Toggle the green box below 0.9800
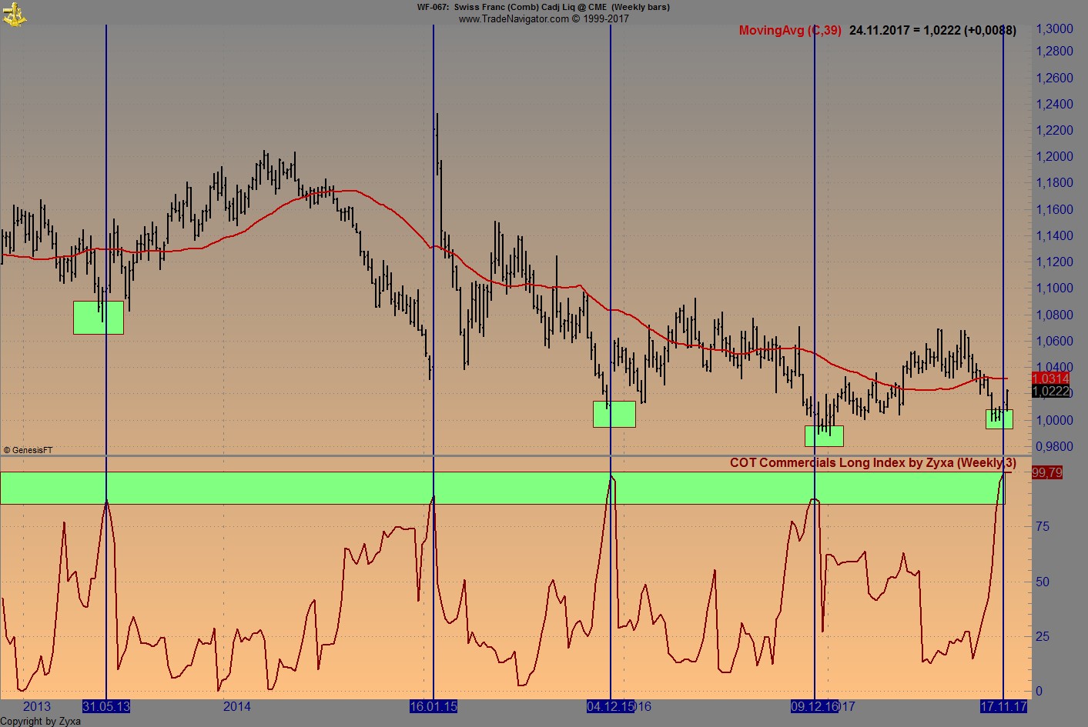 tap(824, 436)
